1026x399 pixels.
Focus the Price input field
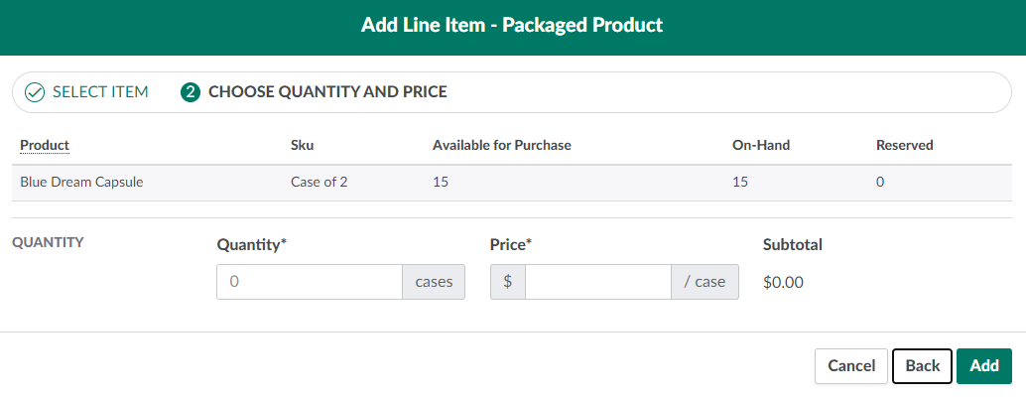pyautogui.click(x=598, y=282)
